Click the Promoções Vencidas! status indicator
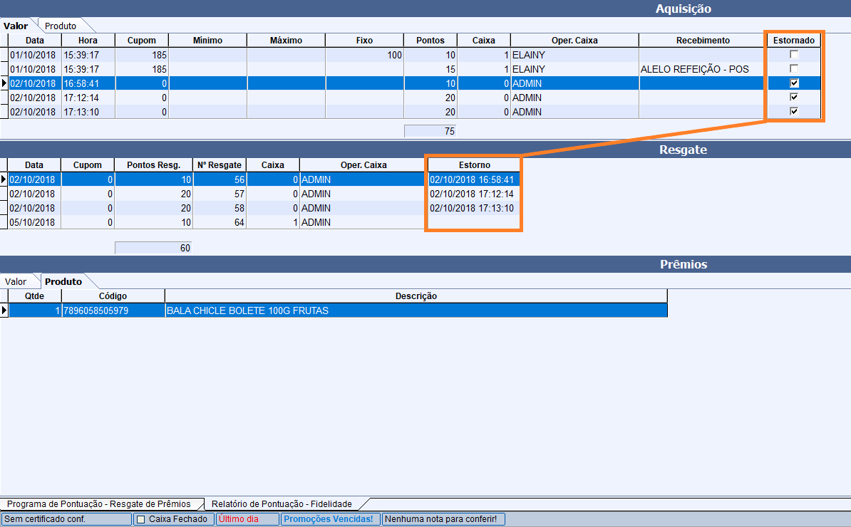Viewport: 851px width, 527px height. pos(329,519)
